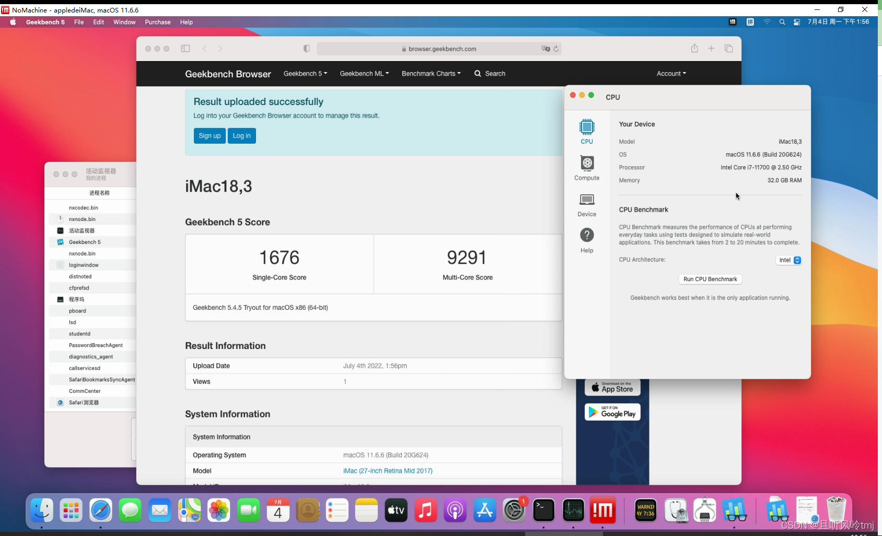882x536 pixels.
Task: Open Finder from the Dock
Action: point(42,510)
